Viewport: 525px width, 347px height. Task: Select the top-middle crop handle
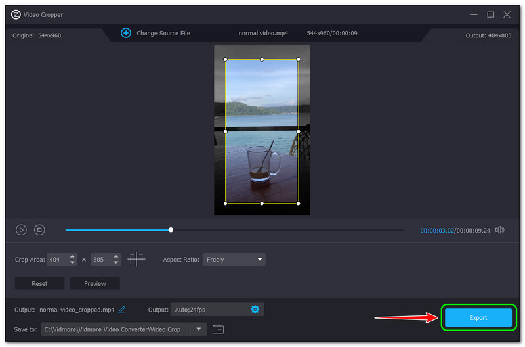[x=262, y=59]
